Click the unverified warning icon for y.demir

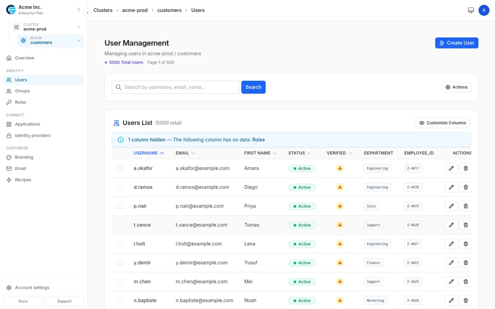coord(340,263)
